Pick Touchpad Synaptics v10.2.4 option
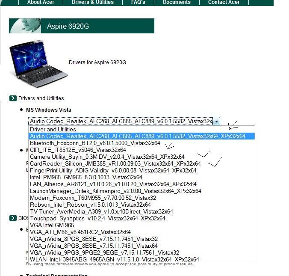289x276 pixels. (x=142, y=218)
